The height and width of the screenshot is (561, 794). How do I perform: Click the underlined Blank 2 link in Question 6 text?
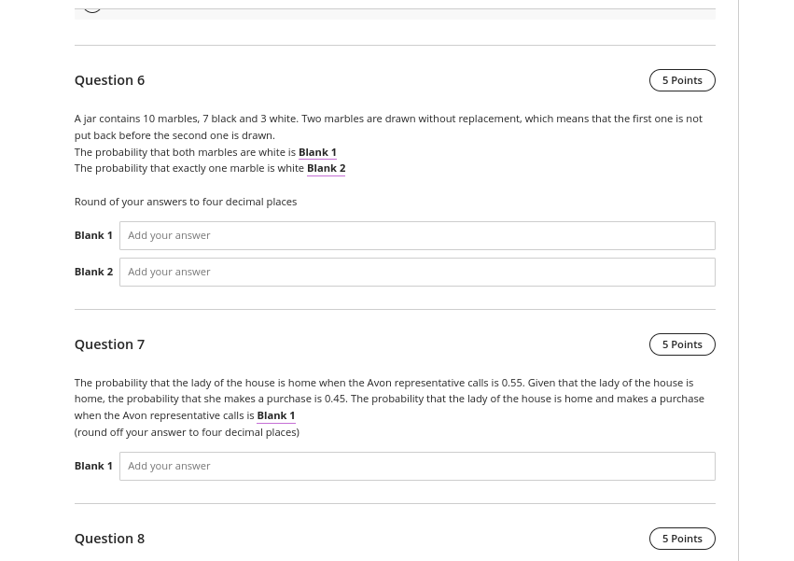click(x=327, y=169)
